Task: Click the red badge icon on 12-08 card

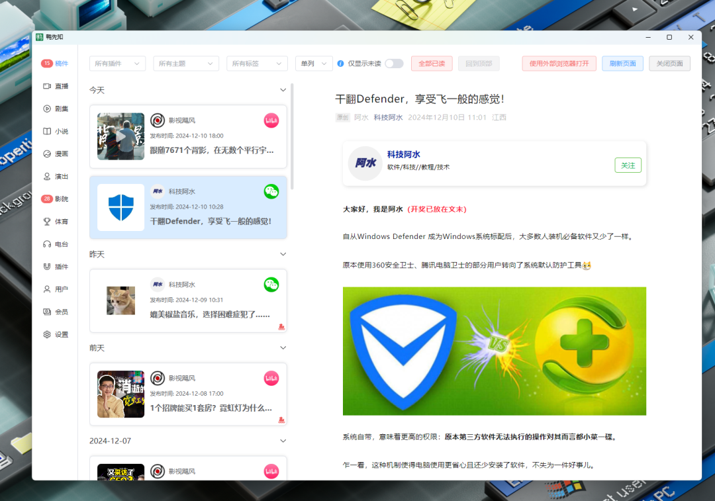Action: point(281,420)
